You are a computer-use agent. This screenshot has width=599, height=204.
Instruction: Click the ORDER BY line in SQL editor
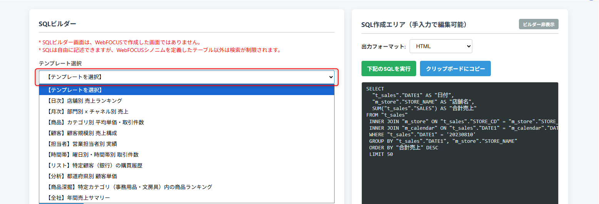click(x=403, y=148)
